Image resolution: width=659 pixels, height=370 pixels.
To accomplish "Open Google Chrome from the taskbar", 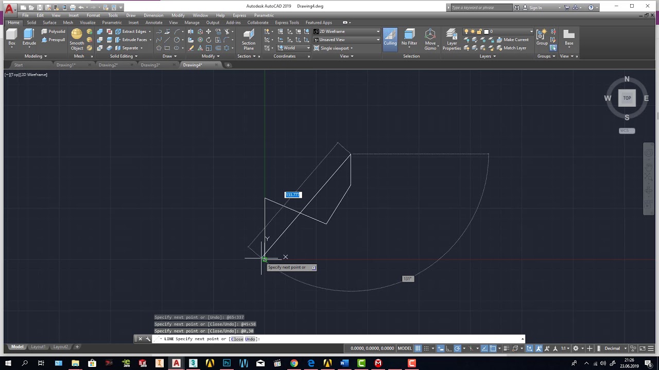I will [x=294, y=363].
